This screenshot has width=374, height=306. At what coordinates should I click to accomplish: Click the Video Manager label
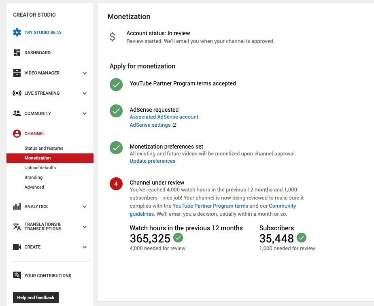point(42,73)
